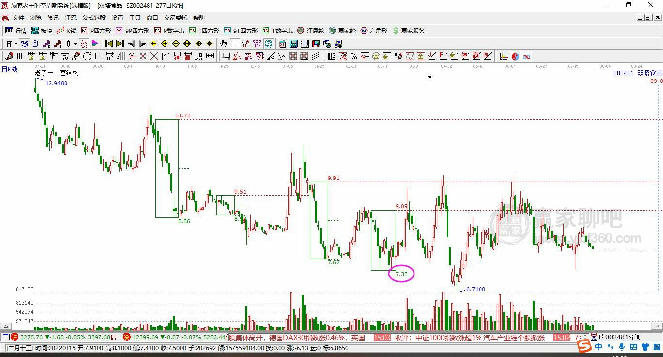Click the red 15:03 news timestamp
The height and width of the screenshot is (357, 663).
[x=382, y=337]
